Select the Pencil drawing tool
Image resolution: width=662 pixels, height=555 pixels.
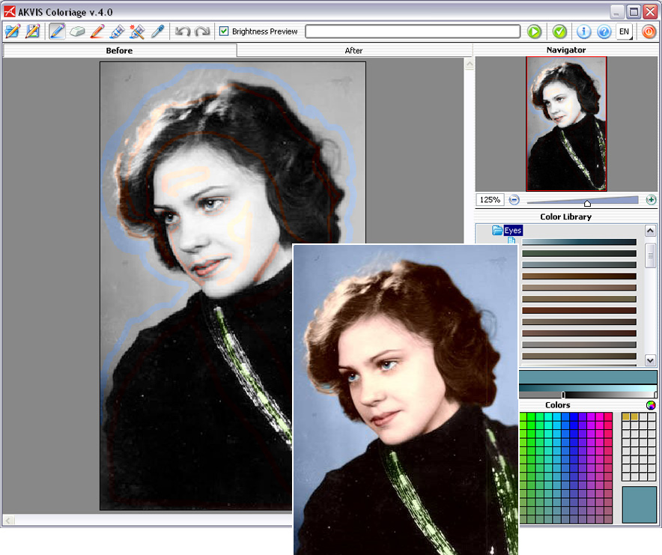[57, 31]
